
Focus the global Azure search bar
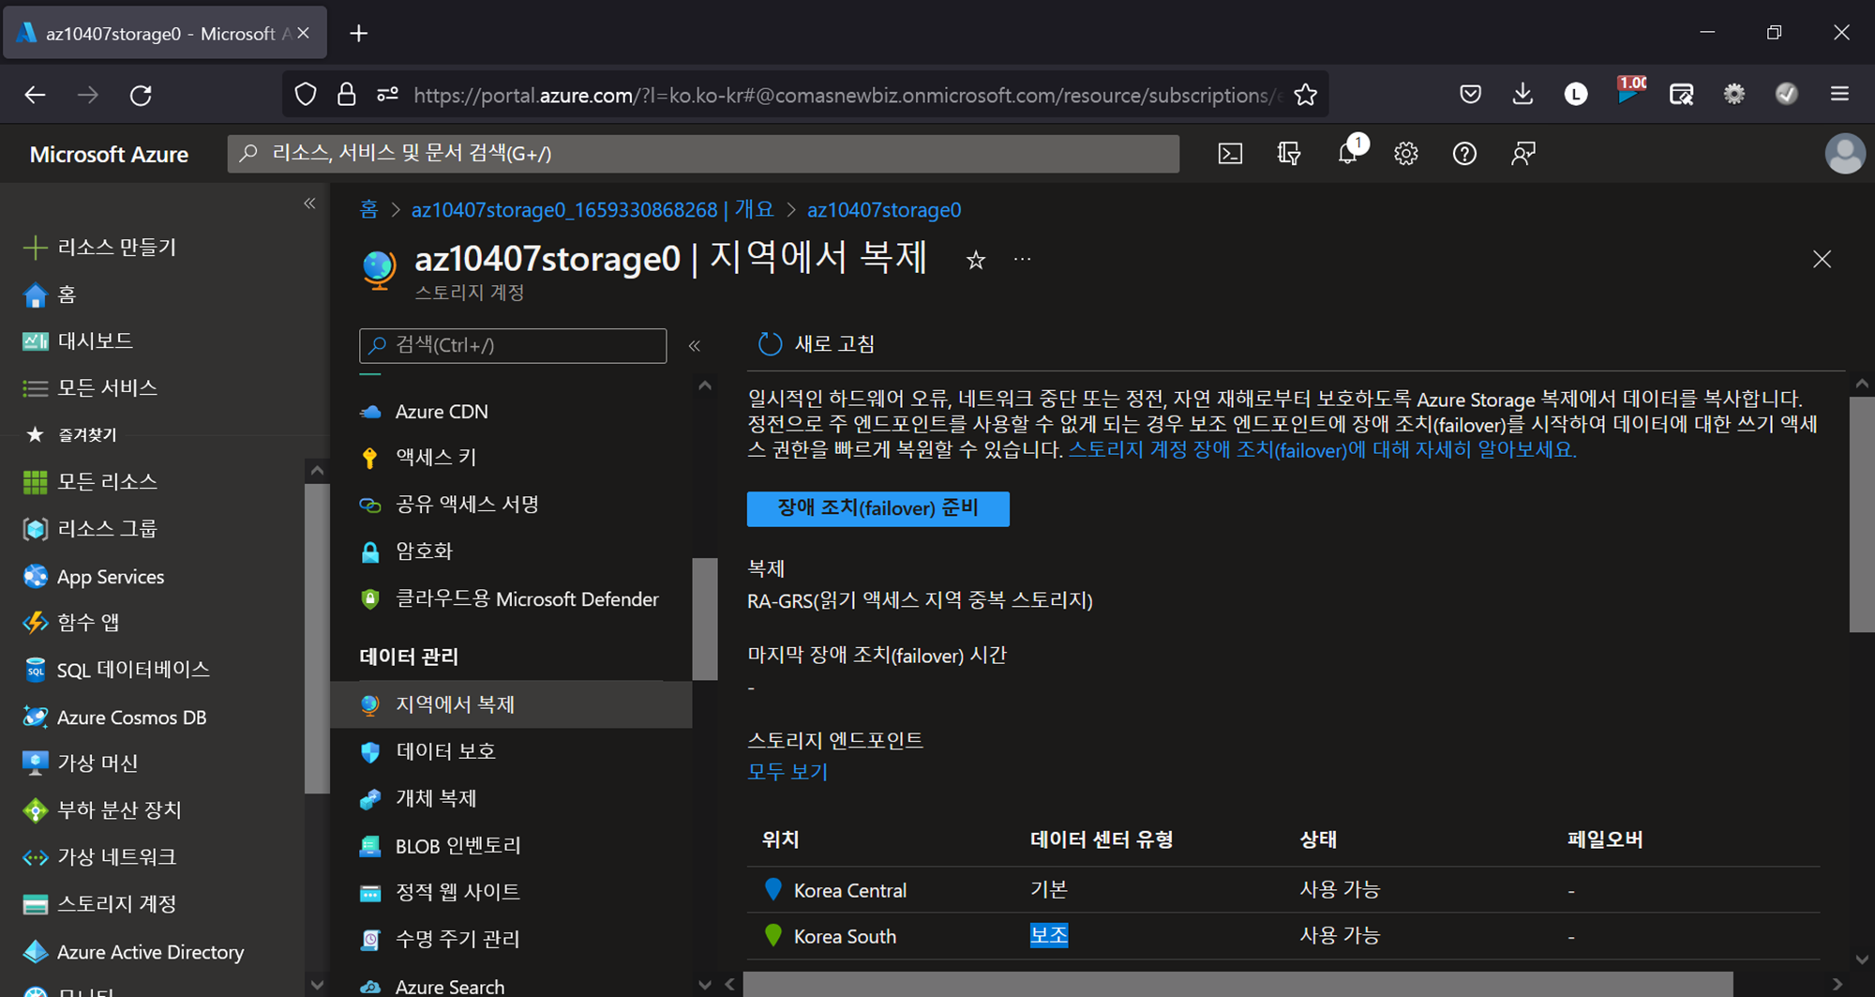703,154
